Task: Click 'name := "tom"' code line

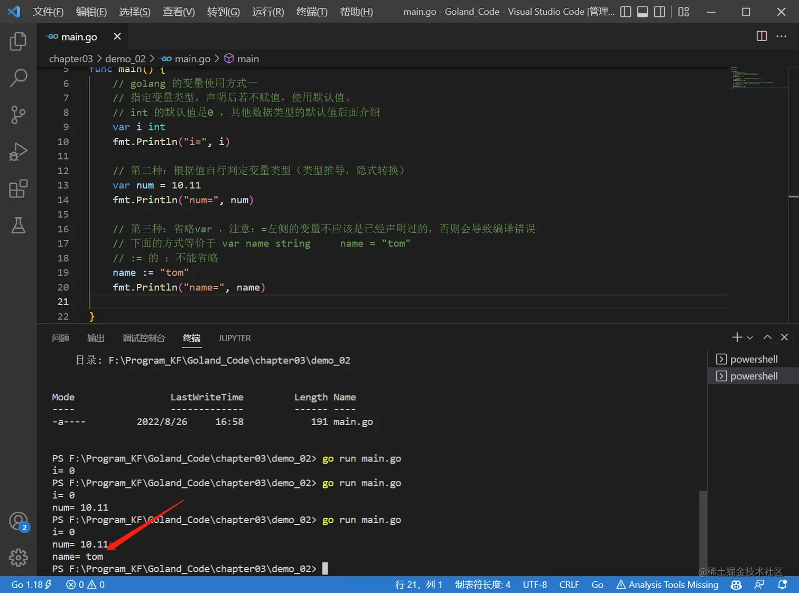Action: tap(151, 272)
